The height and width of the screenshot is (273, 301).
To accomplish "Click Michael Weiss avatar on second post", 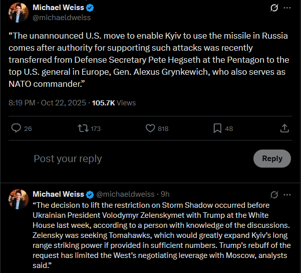I will 19,199.
